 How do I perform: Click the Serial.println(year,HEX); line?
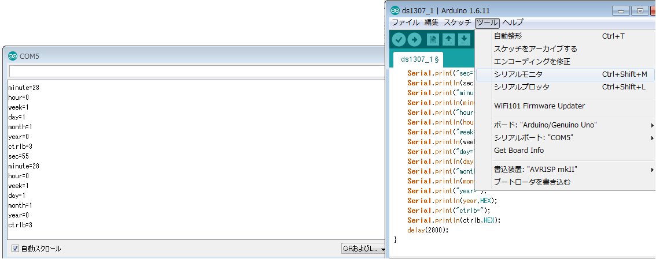coord(452,201)
